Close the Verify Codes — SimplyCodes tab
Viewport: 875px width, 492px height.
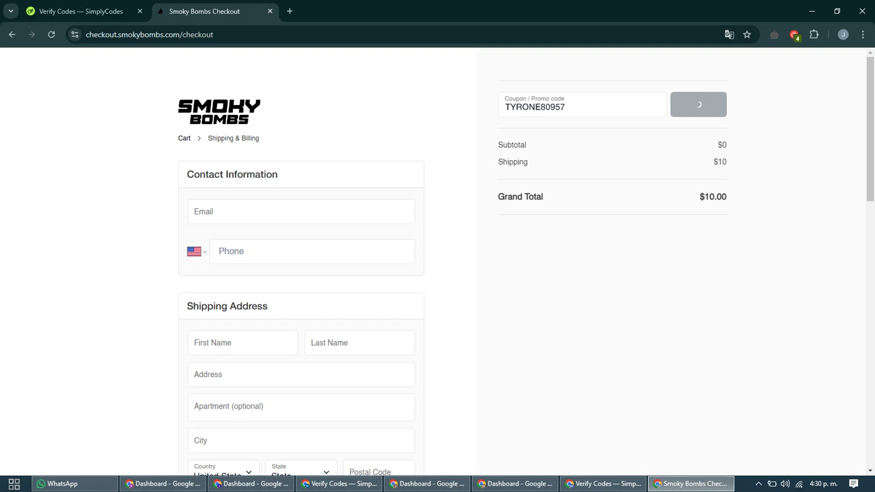coord(140,11)
